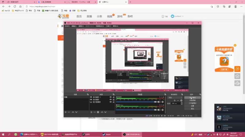Screen dimensions: 245x137
Task: Open the 文件(F) menu in OBS
Action: tap(67, 26)
